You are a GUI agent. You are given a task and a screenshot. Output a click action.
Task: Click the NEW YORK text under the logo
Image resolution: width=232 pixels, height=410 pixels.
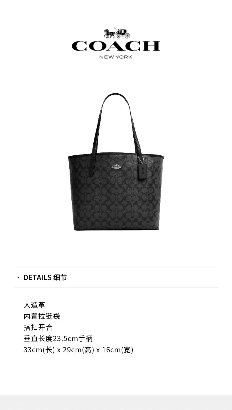tap(116, 57)
